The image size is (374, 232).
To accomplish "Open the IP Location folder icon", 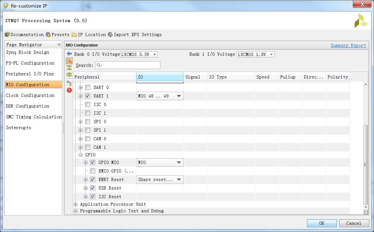I will [x=74, y=34].
